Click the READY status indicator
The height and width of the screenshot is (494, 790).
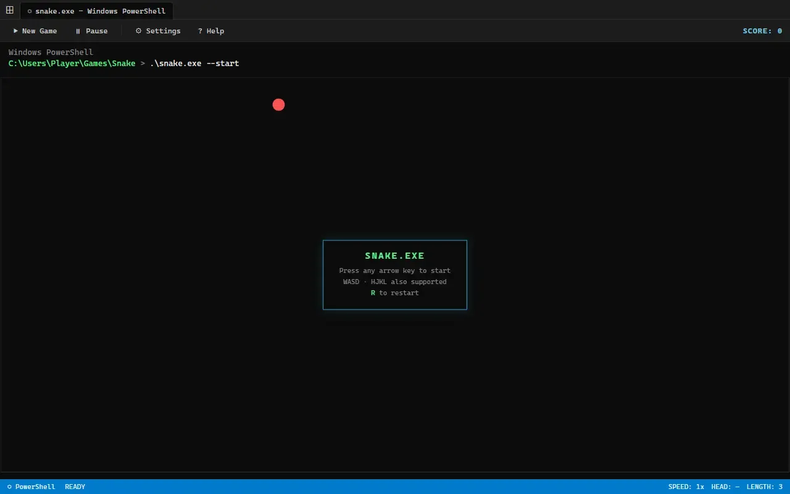pos(75,487)
